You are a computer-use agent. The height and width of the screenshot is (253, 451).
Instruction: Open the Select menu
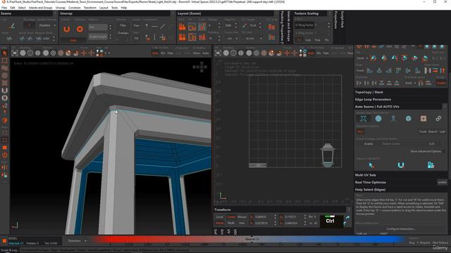(22, 8)
